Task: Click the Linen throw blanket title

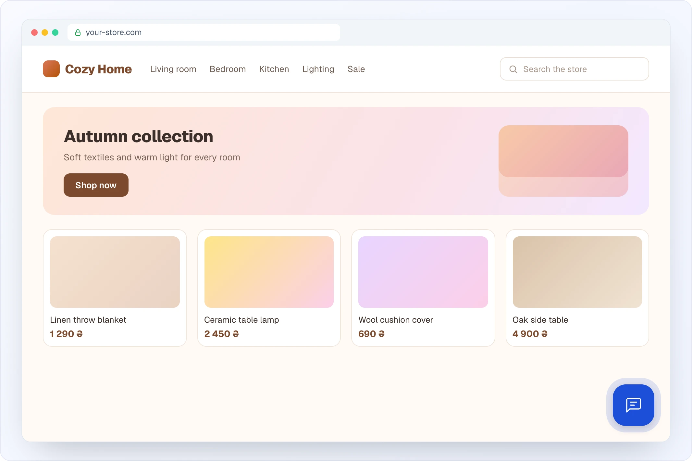Action: (x=88, y=320)
